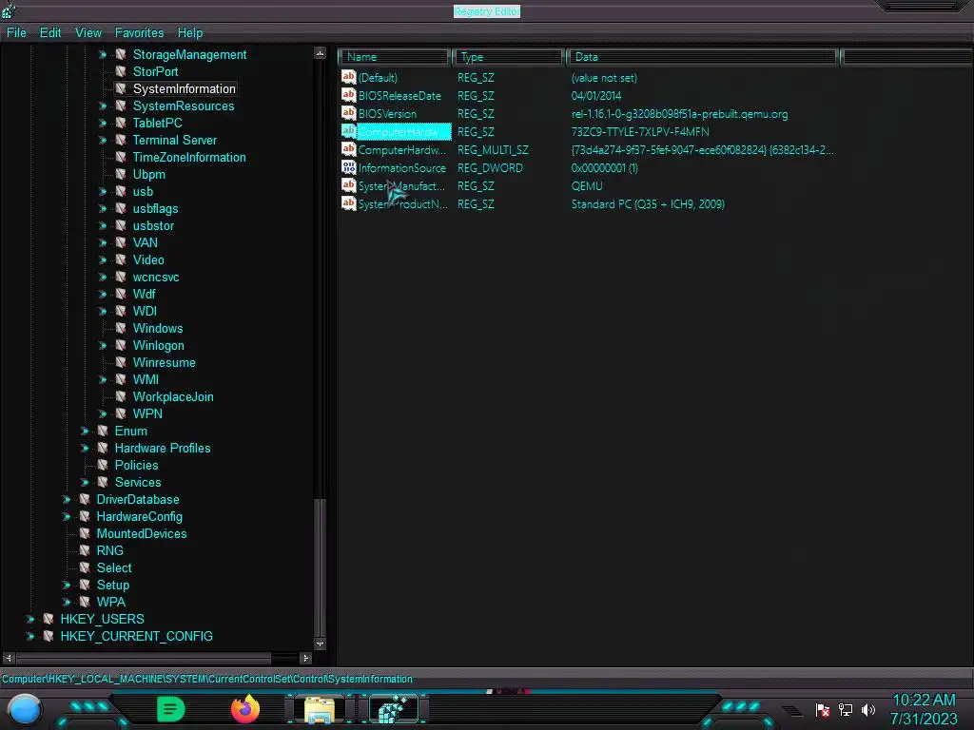Expand the Enum key
974x730 pixels.
click(85, 431)
